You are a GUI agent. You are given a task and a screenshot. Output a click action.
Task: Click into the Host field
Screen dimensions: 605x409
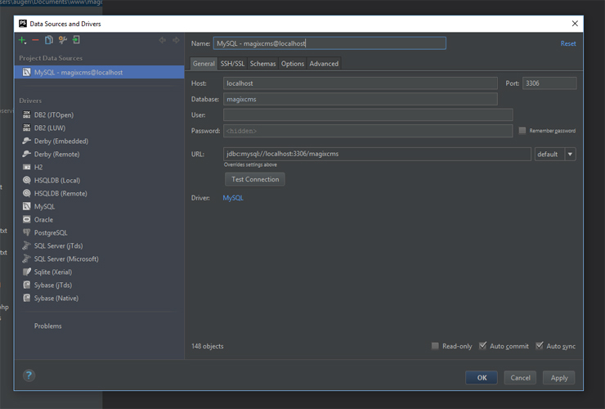(x=361, y=83)
